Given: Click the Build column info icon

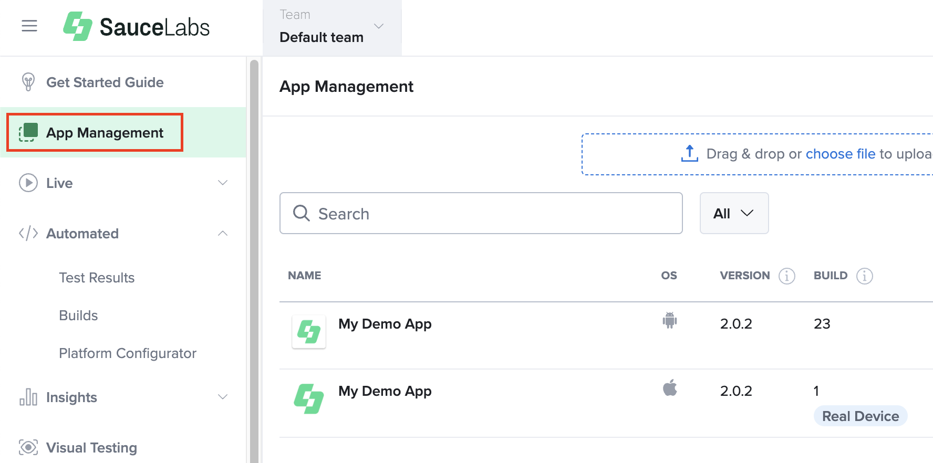Looking at the screenshot, I should pyautogui.click(x=864, y=276).
